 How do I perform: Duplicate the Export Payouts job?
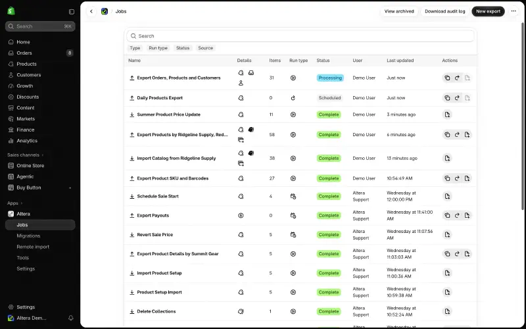(447, 216)
